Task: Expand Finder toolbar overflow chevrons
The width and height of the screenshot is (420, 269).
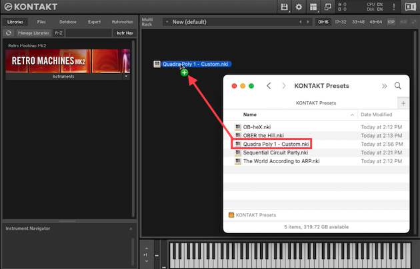Action: [x=385, y=86]
